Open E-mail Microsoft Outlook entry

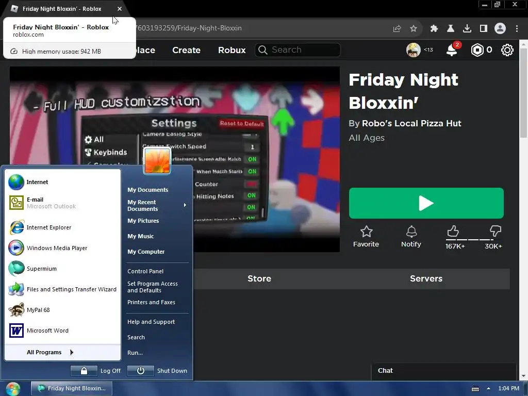coord(62,203)
